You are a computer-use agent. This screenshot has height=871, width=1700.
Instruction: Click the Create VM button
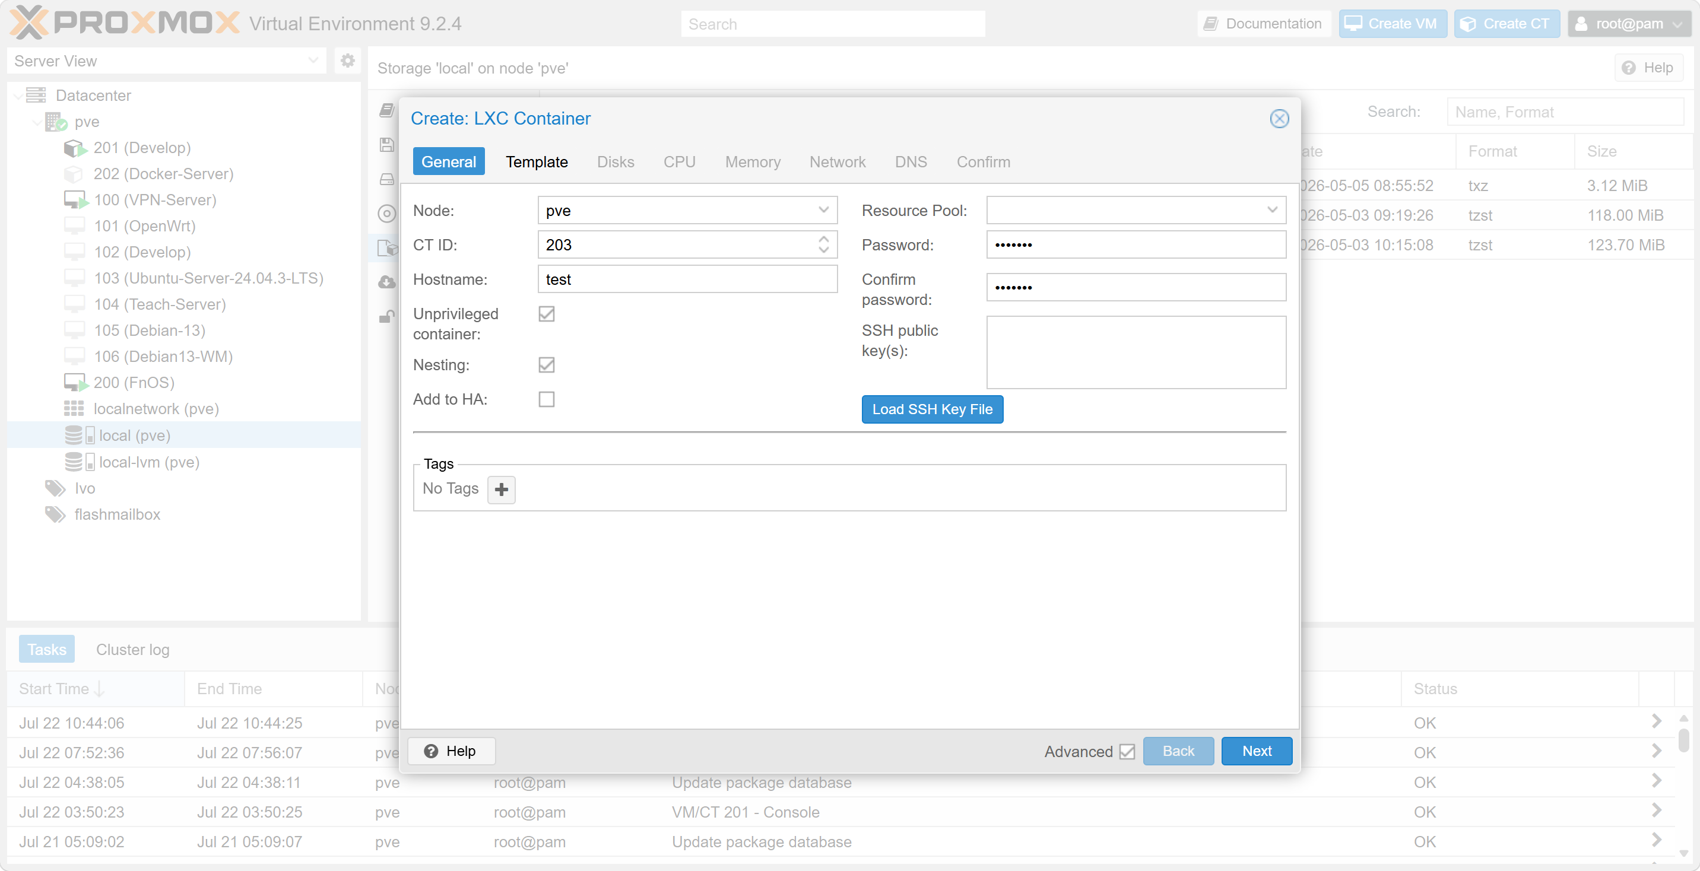[x=1393, y=24]
